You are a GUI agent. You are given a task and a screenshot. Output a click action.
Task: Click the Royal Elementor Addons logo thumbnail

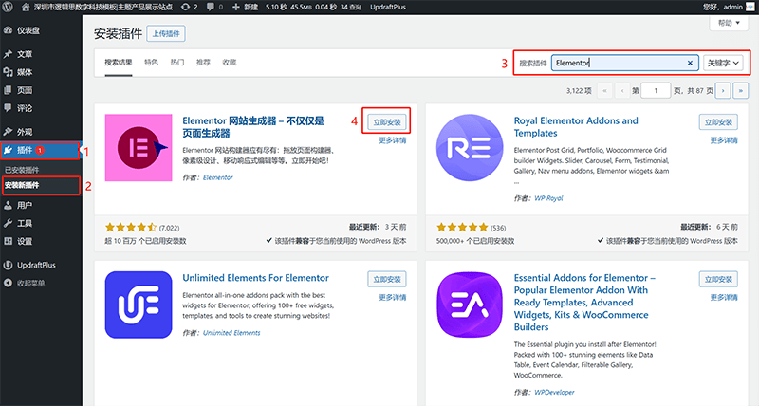tap(470, 148)
